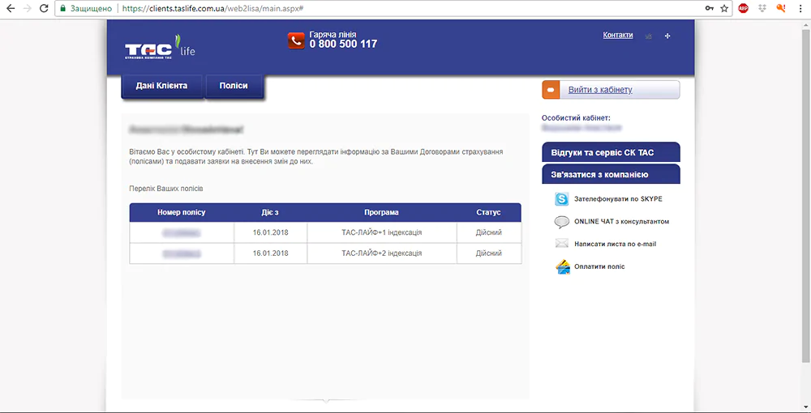Open the Контакти link in header
Image resolution: width=811 pixels, height=413 pixels.
coord(617,35)
